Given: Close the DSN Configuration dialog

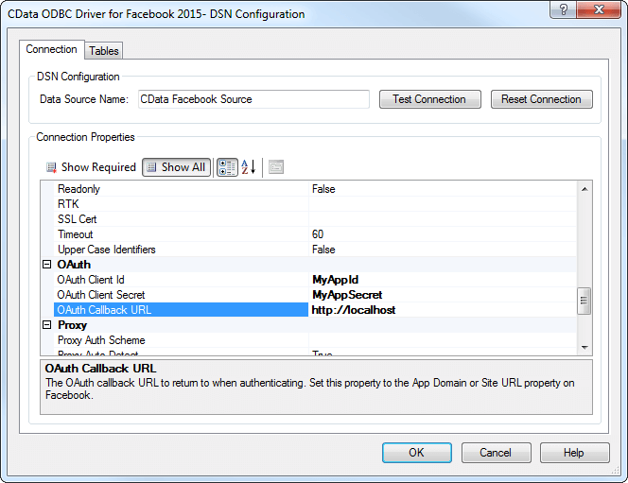Looking at the screenshot, I should [599, 9].
